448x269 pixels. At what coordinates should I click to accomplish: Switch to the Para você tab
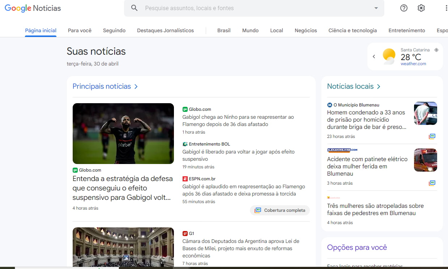coord(80,30)
